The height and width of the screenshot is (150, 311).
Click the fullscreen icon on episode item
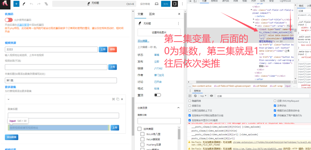pyautogui.click(x=114, y=99)
